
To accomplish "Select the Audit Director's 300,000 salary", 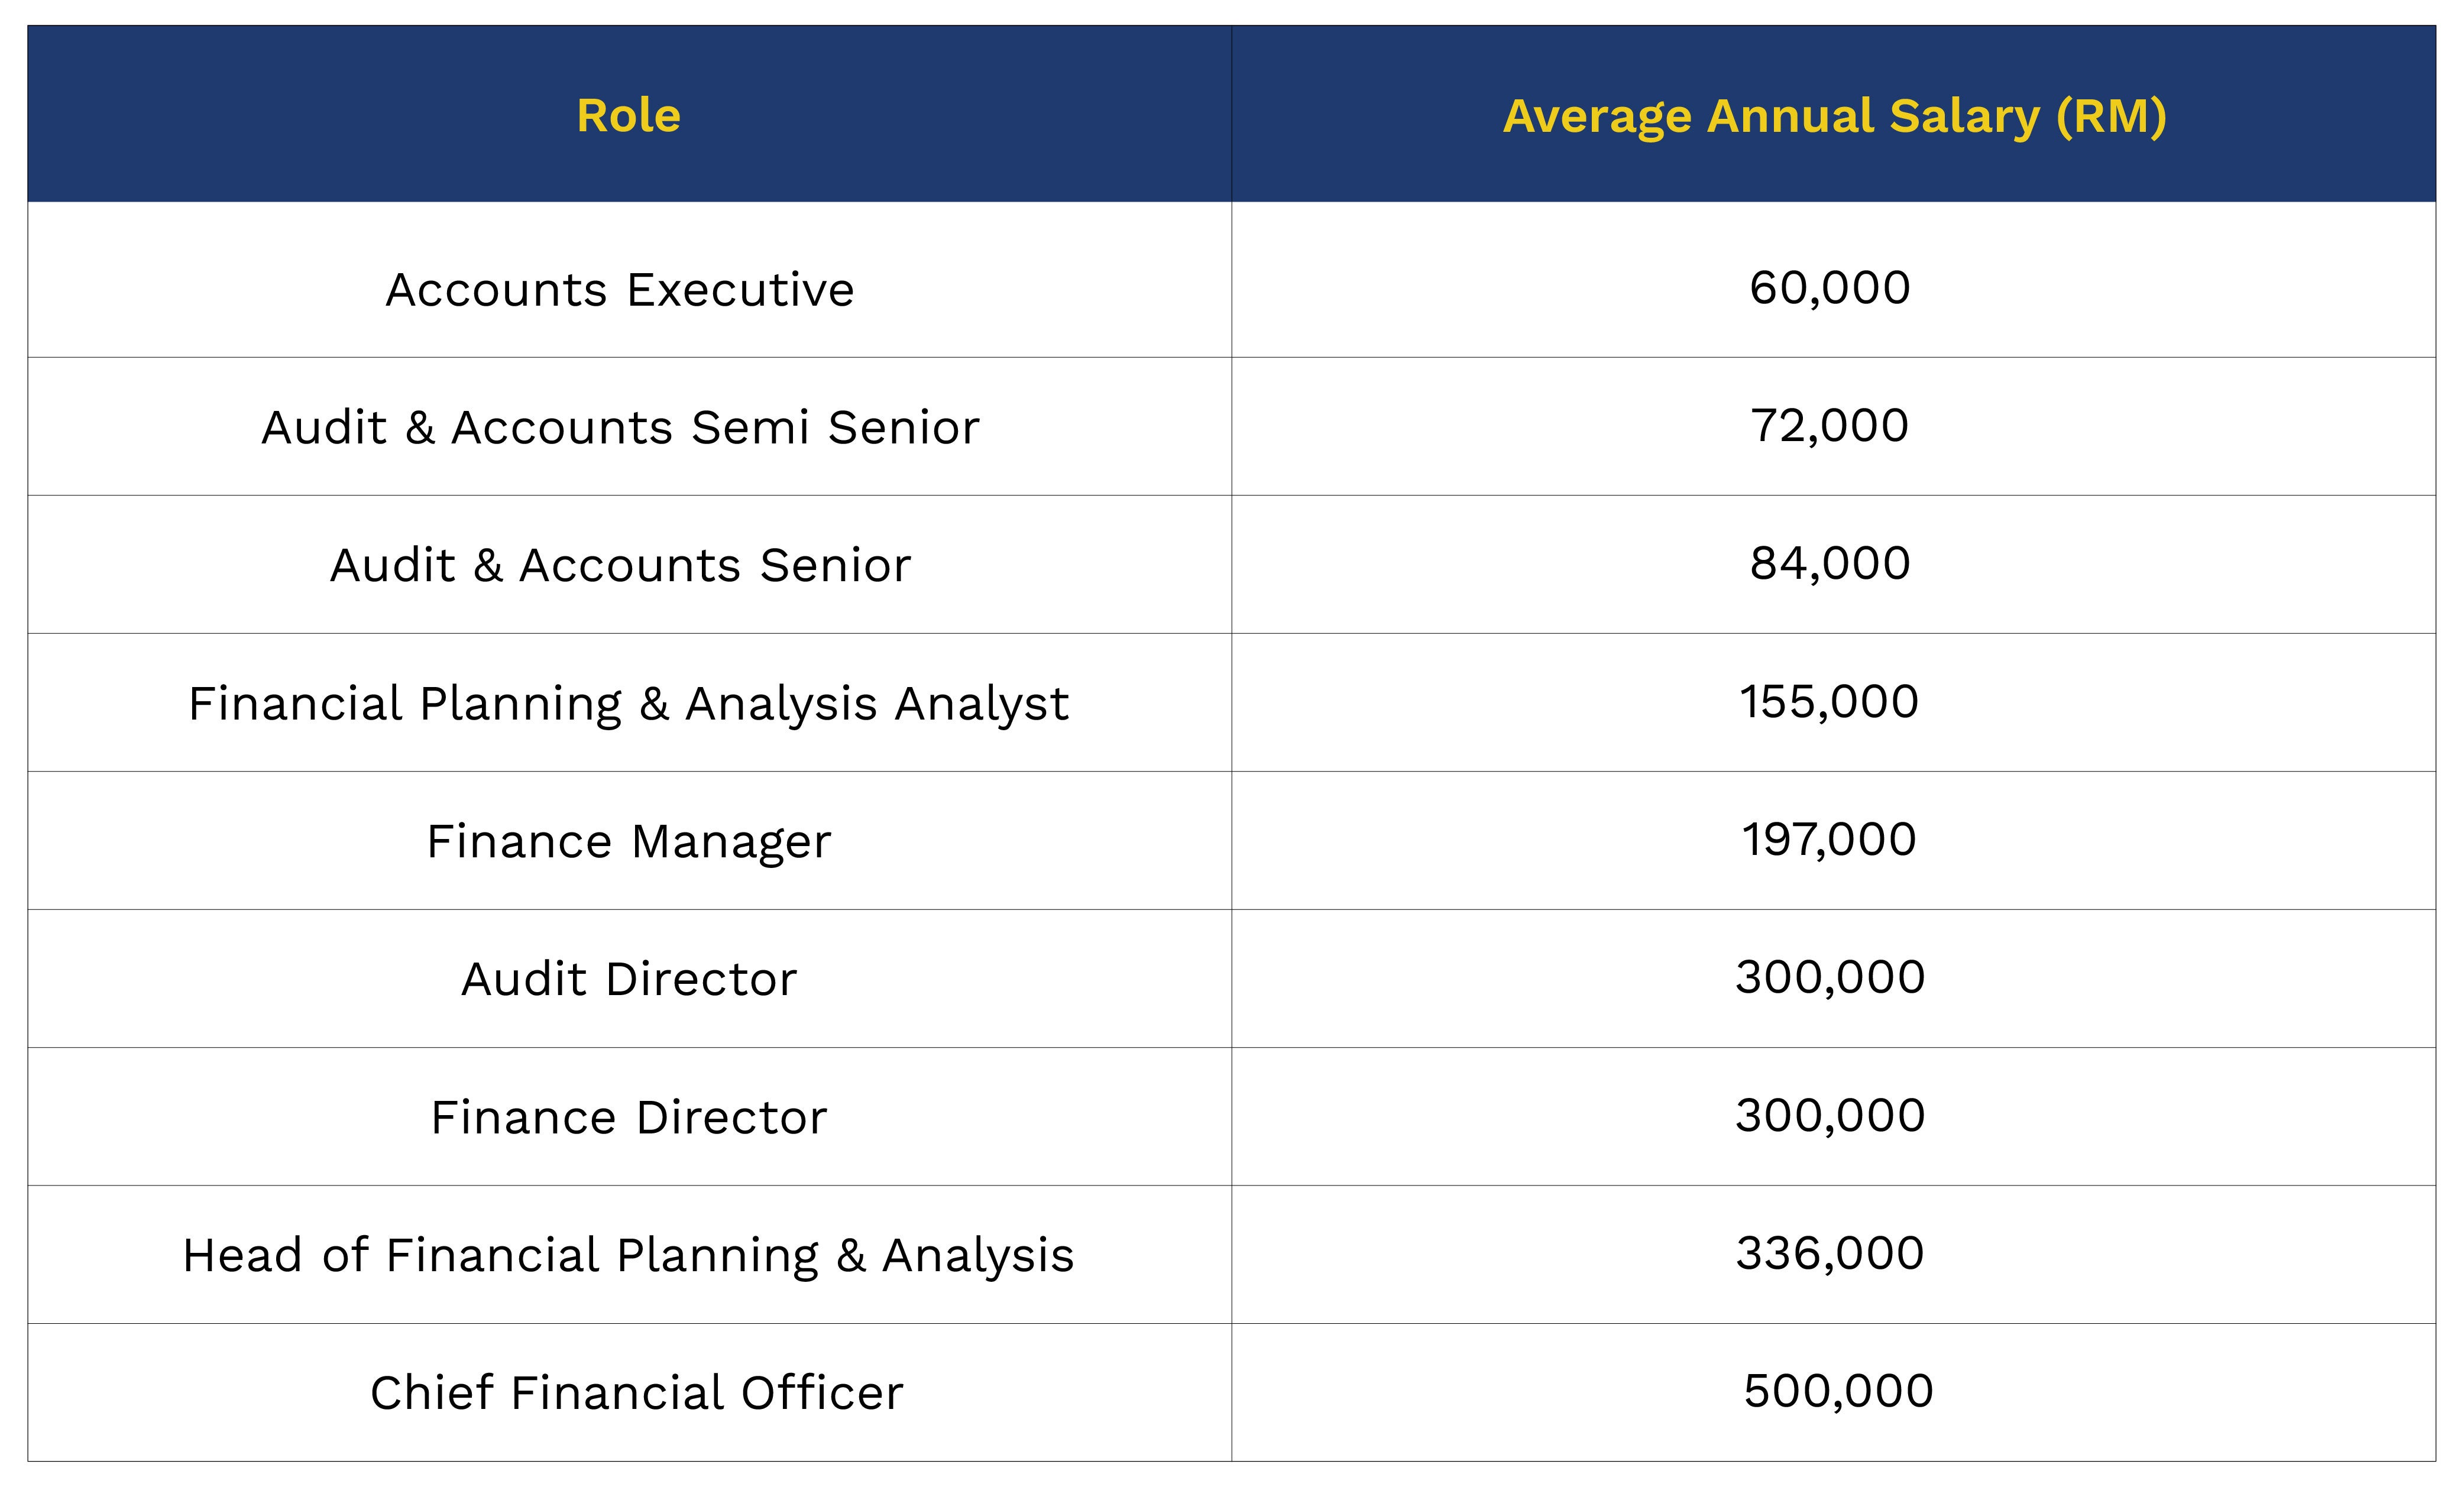I will pyautogui.click(x=1830, y=978).
